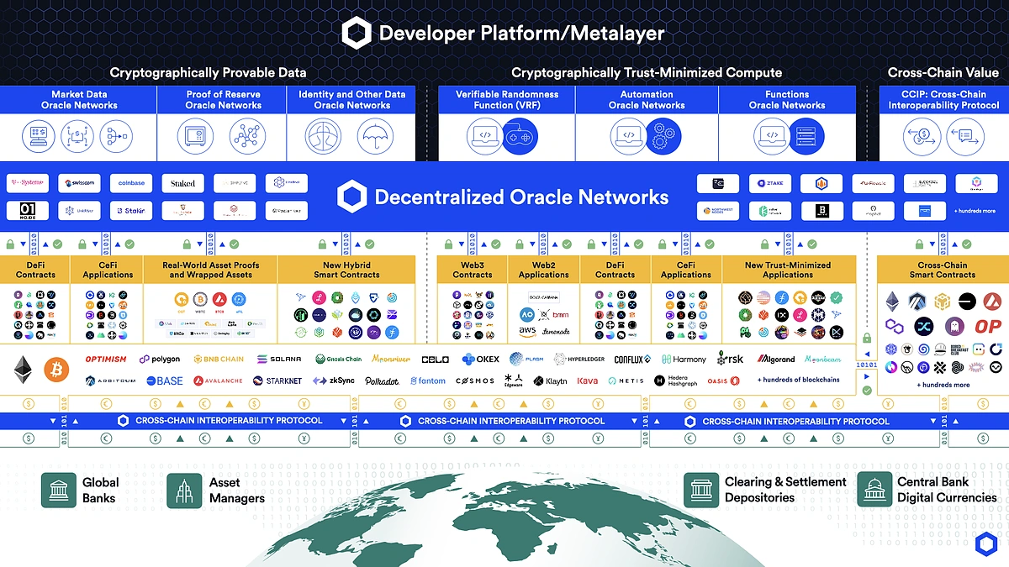Click the Gnosis Chain logo
1009x567 pixels.
[338, 360]
